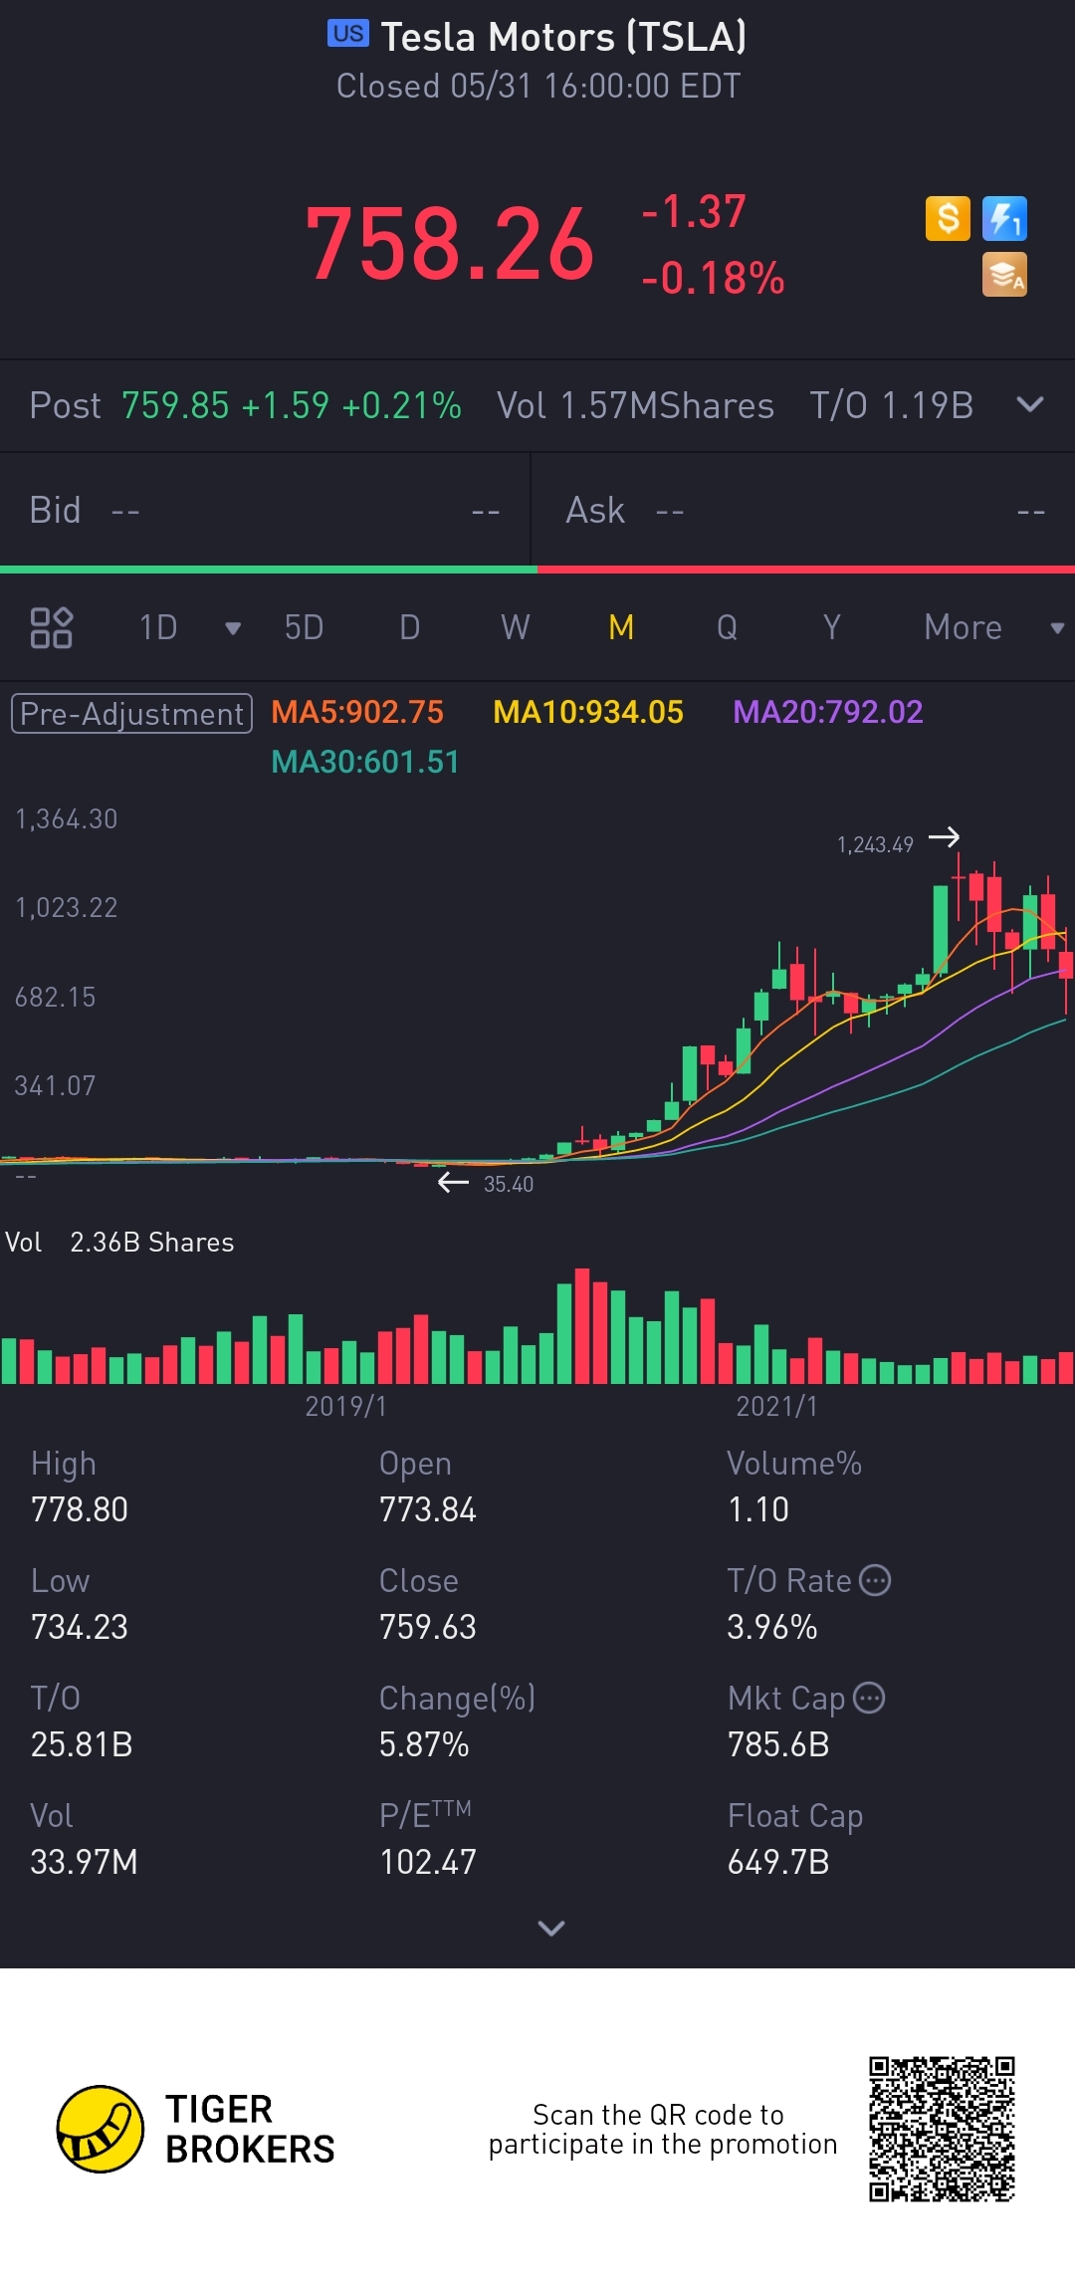Tap the tan stacked-coins icon

pos(1004,275)
